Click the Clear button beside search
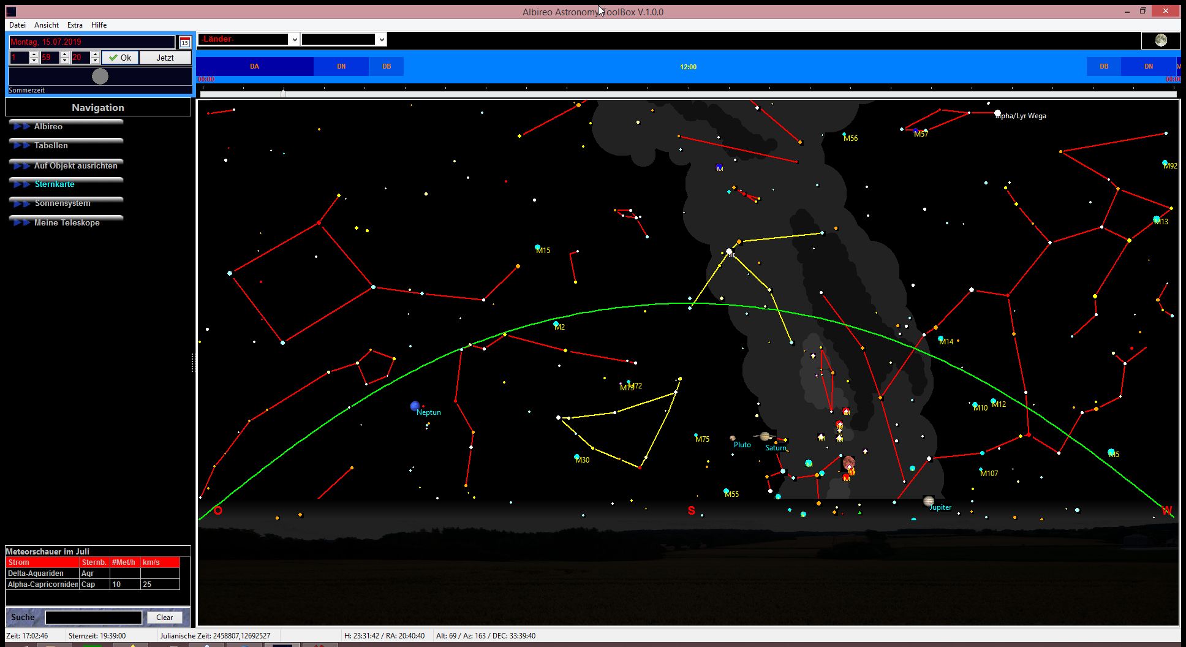The height and width of the screenshot is (647, 1186). click(164, 618)
